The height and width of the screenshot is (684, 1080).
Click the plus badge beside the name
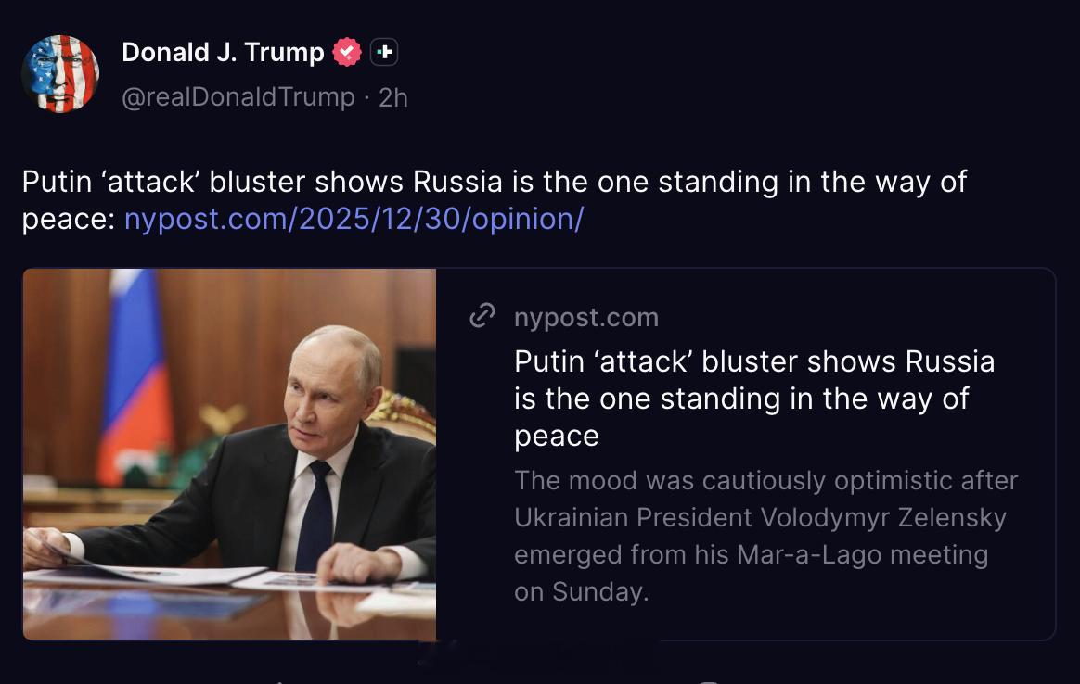tap(383, 52)
